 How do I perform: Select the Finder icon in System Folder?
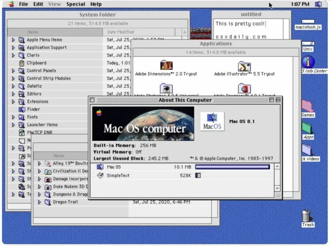pos(22,109)
